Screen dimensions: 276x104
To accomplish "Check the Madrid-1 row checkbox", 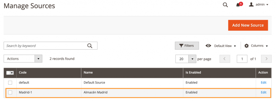I will [10, 92].
